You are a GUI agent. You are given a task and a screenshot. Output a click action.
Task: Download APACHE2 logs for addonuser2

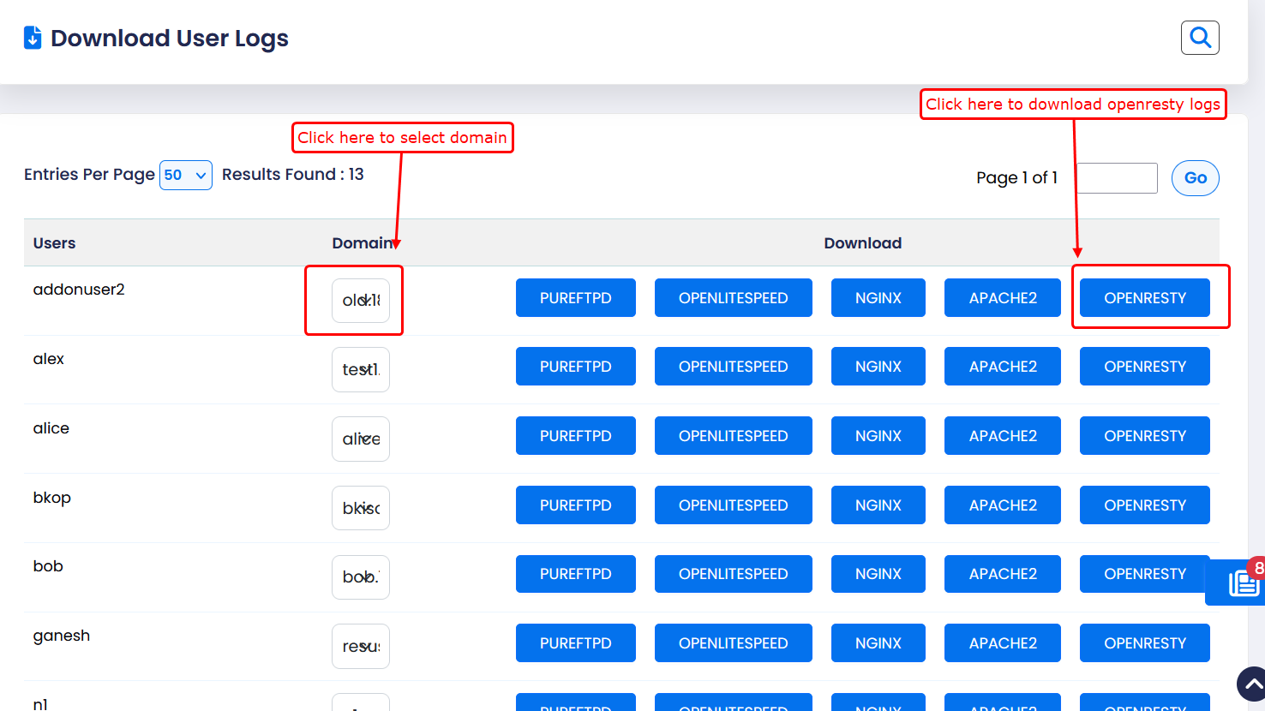pyautogui.click(x=1002, y=298)
